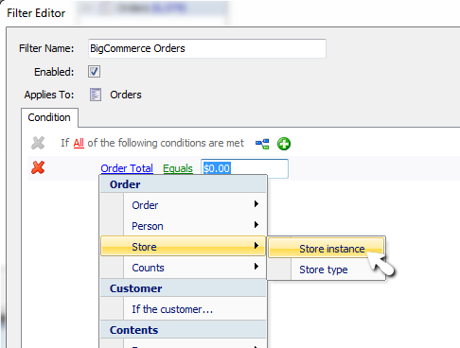Expand arrow next to Person menu item
The width and height of the screenshot is (460, 348).
(x=257, y=225)
